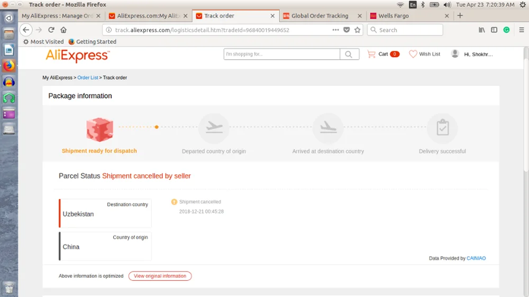Open the Firefox home page
The height and width of the screenshot is (297, 529).
(63, 30)
